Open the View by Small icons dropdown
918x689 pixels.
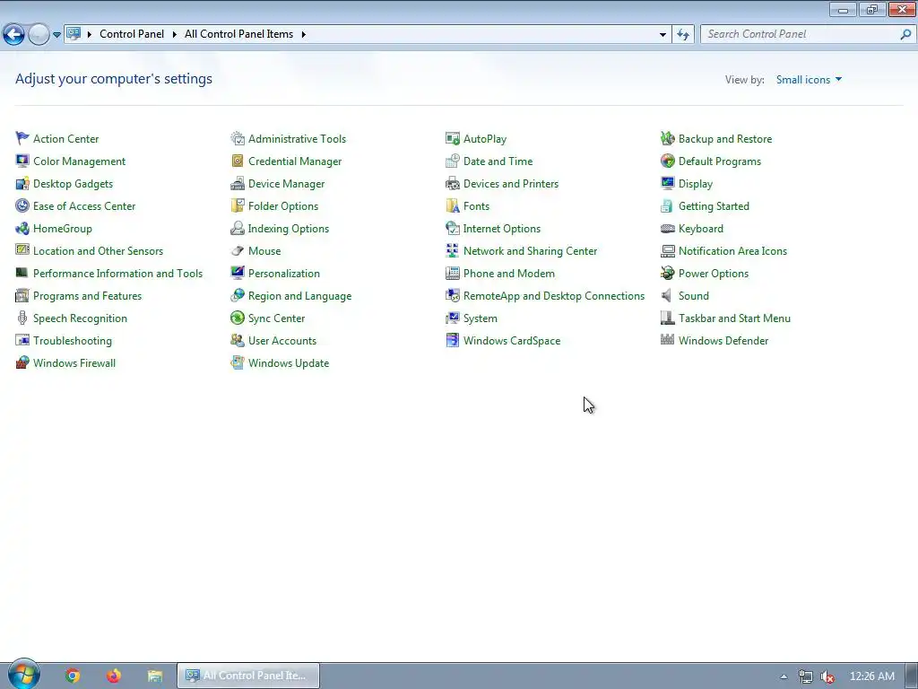pos(809,80)
